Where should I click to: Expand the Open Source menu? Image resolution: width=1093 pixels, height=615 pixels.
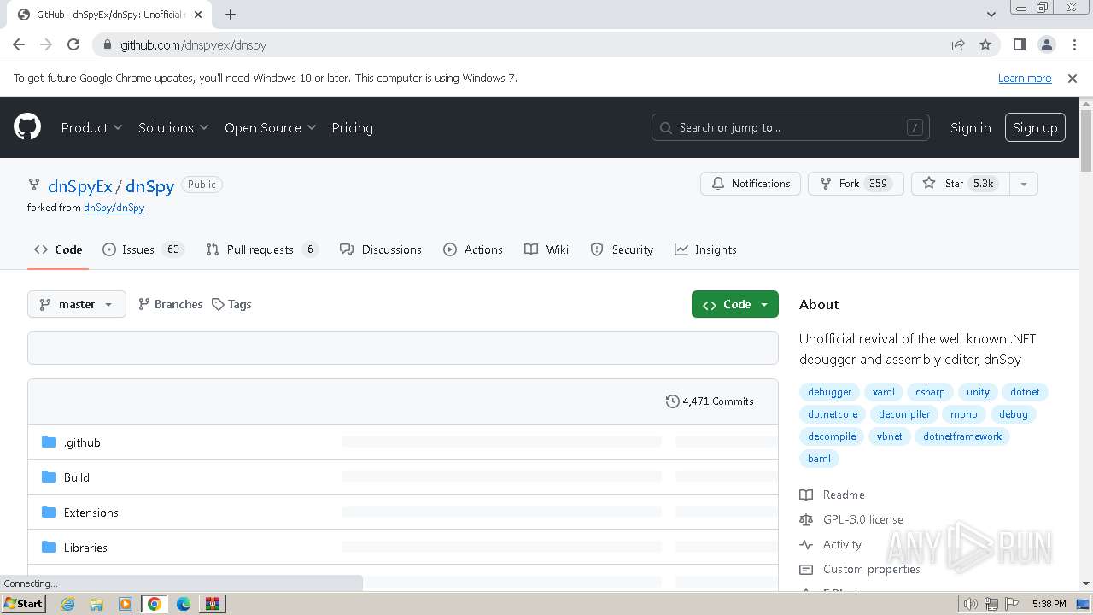click(x=270, y=127)
